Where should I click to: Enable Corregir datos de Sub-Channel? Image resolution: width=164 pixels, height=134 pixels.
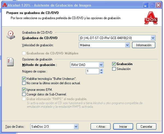pos(24,94)
